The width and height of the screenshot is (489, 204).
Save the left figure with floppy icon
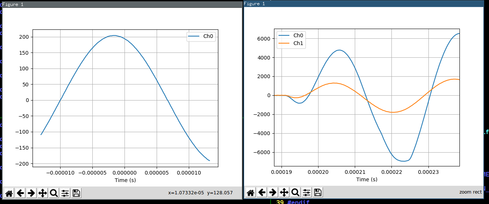(76, 193)
